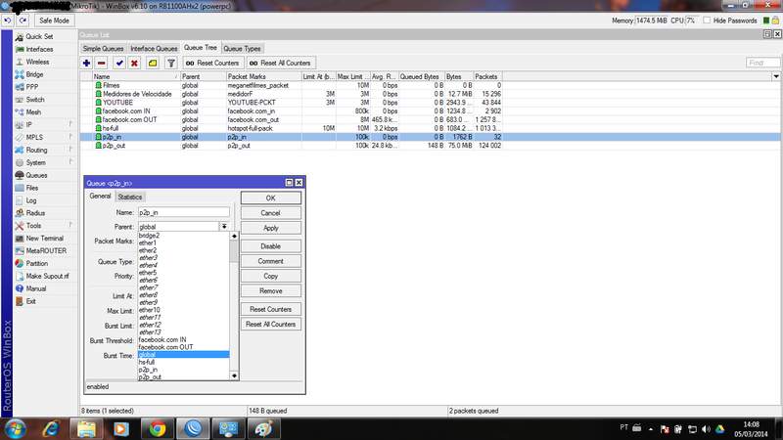Switch to Simple Queues tab
This screenshot has height=440, width=783.
pyautogui.click(x=103, y=48)
